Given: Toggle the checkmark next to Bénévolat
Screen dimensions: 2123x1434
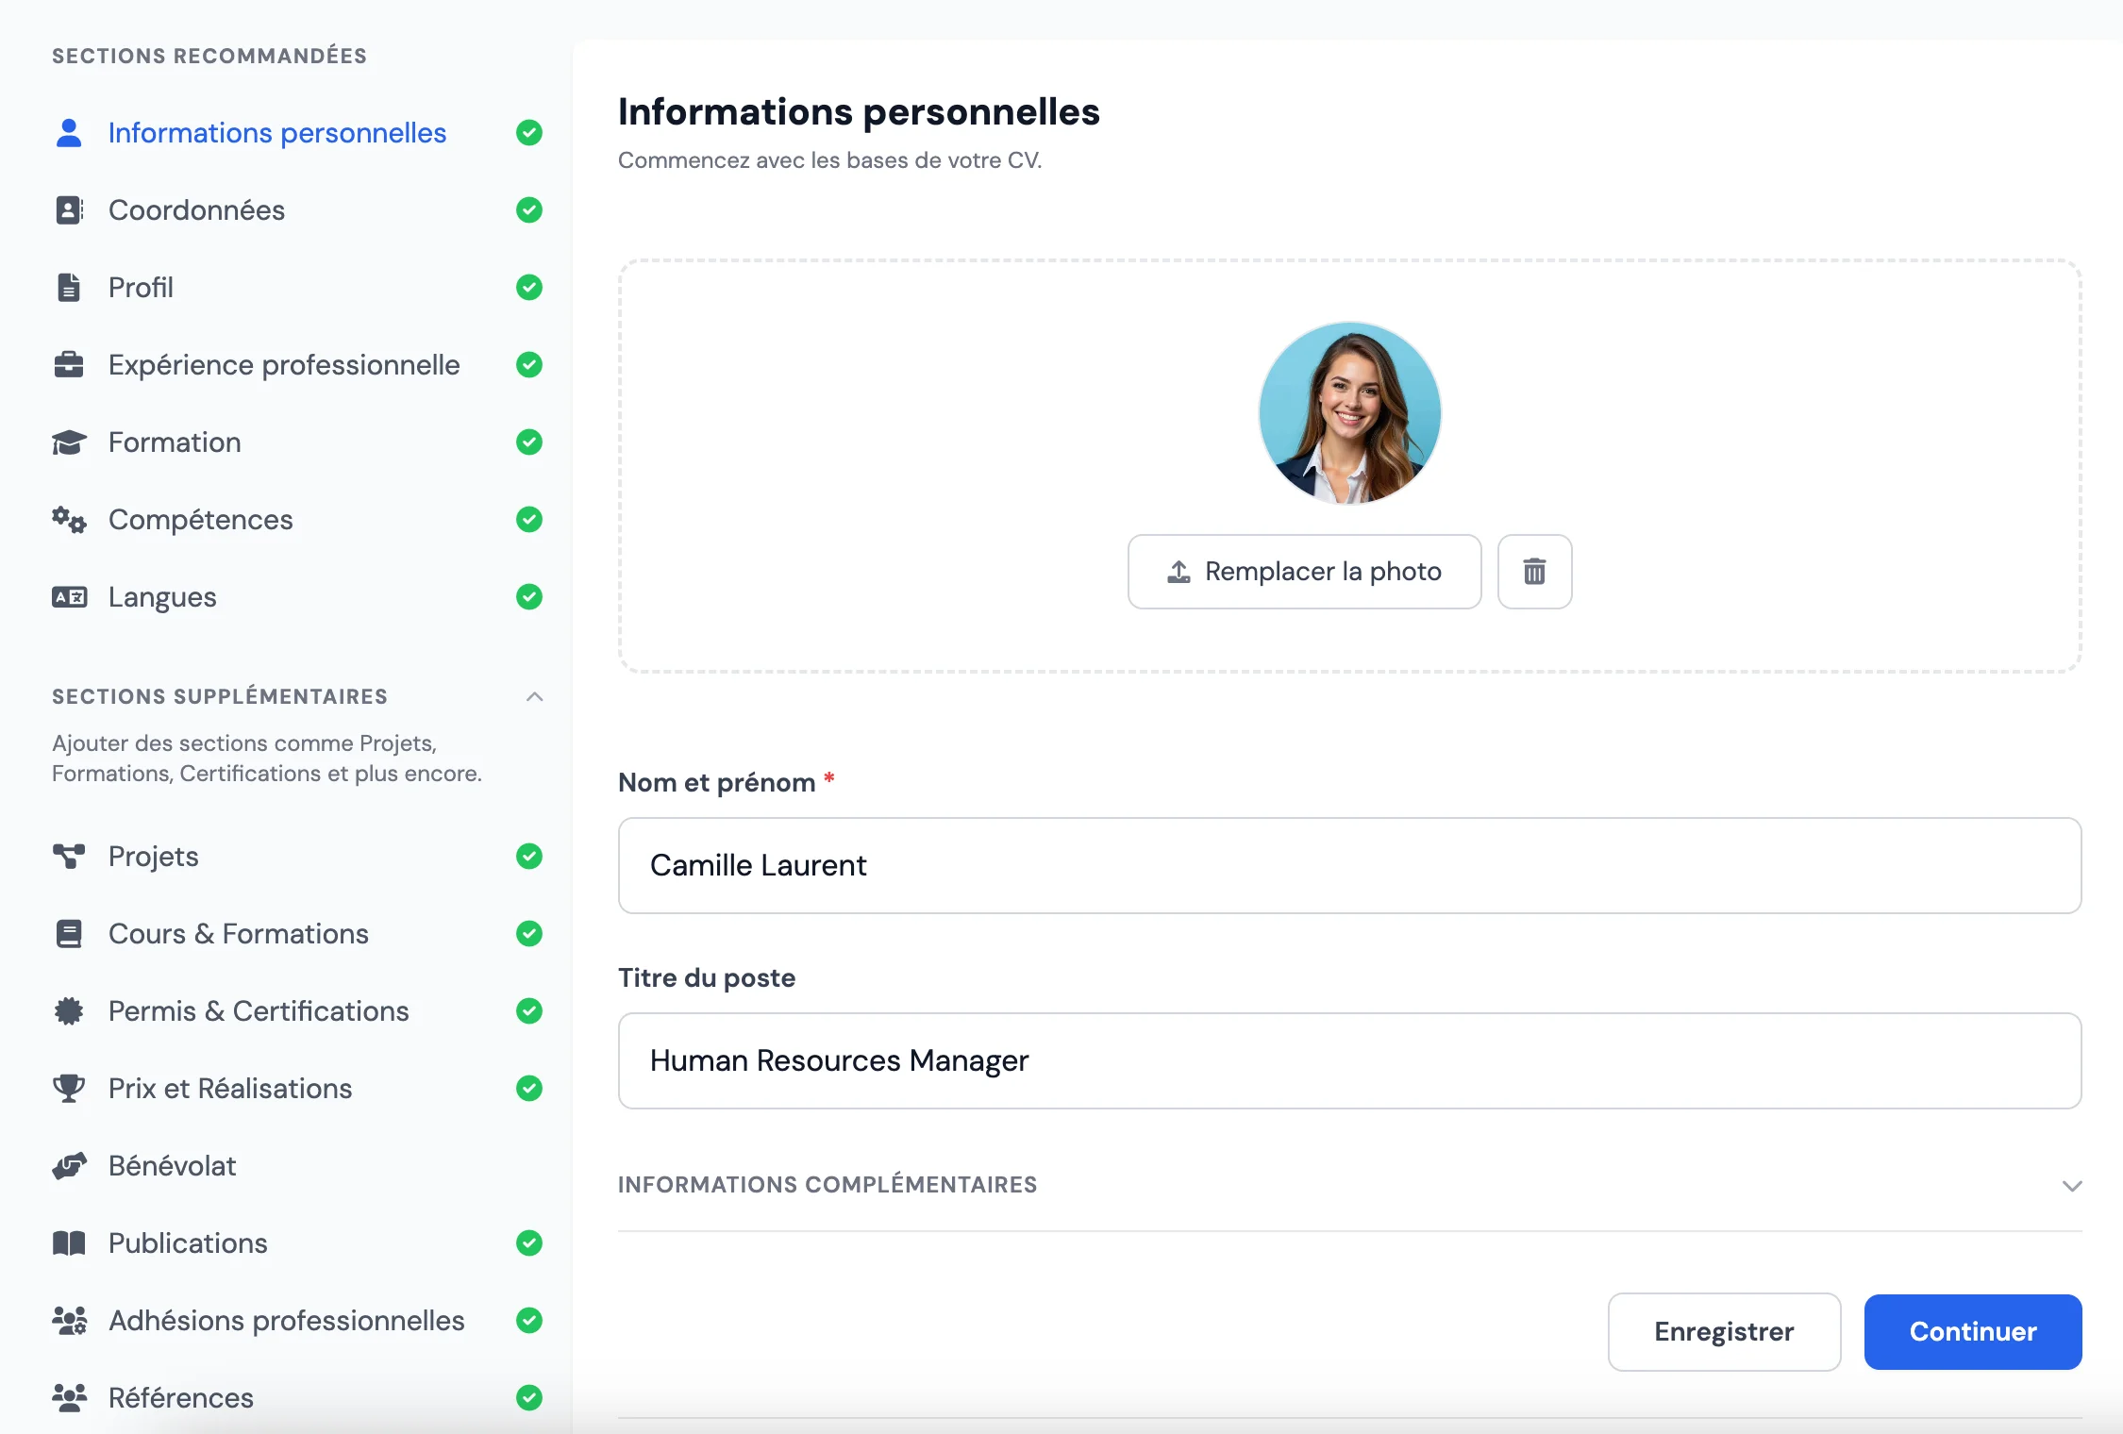Looking at the screenshot, I should (529, 1166).
